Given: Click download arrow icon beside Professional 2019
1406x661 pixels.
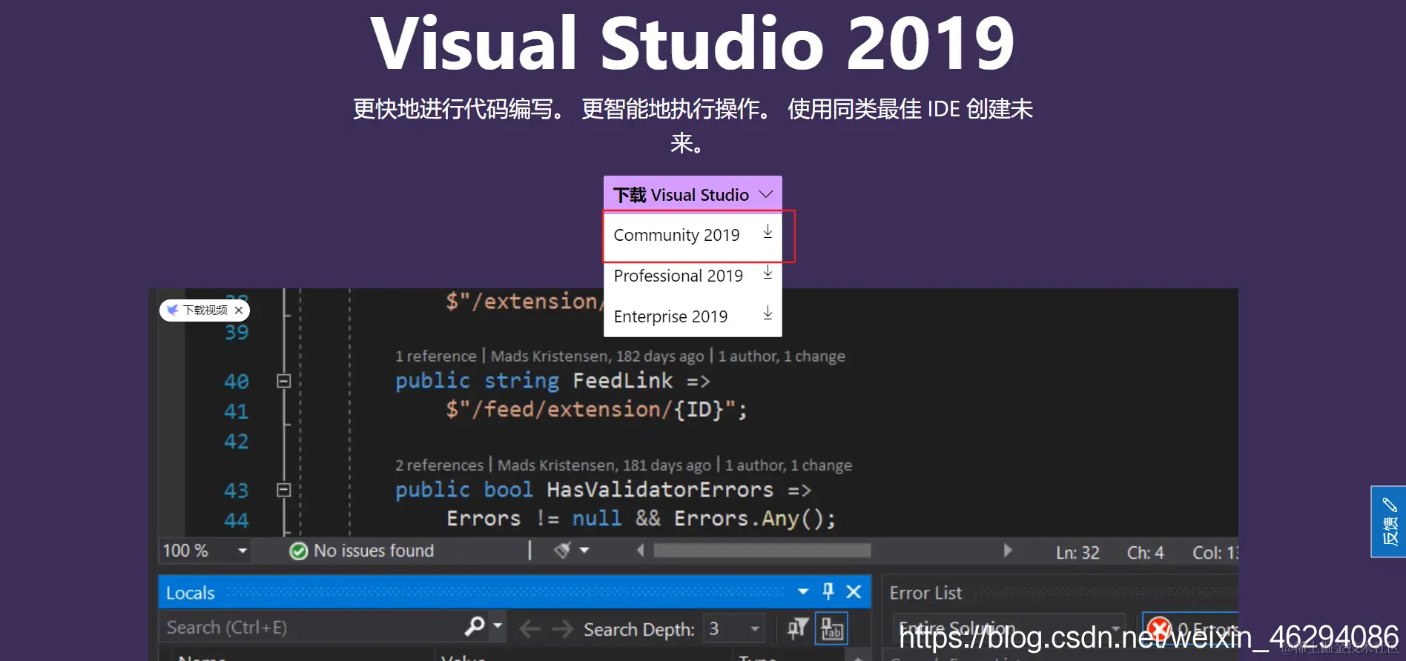Looking at the screenshot, I should click(x=768, y=273).
